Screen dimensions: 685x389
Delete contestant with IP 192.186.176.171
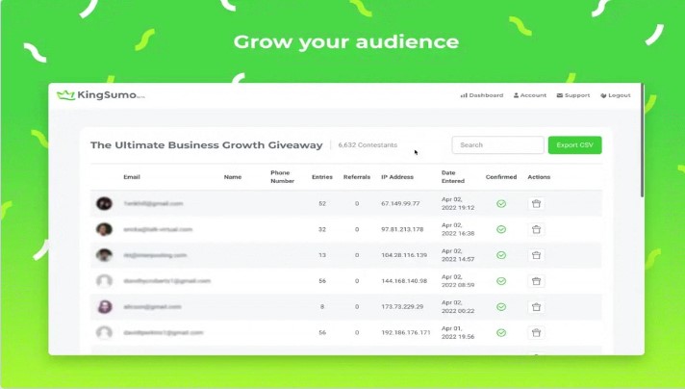(537, 332)
